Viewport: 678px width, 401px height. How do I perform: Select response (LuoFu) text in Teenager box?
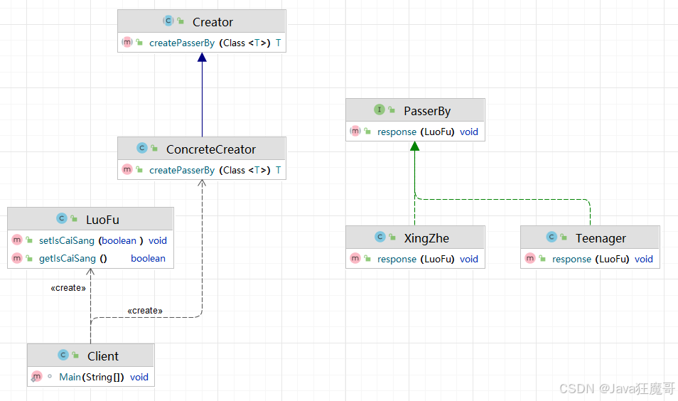coord(591,259)
